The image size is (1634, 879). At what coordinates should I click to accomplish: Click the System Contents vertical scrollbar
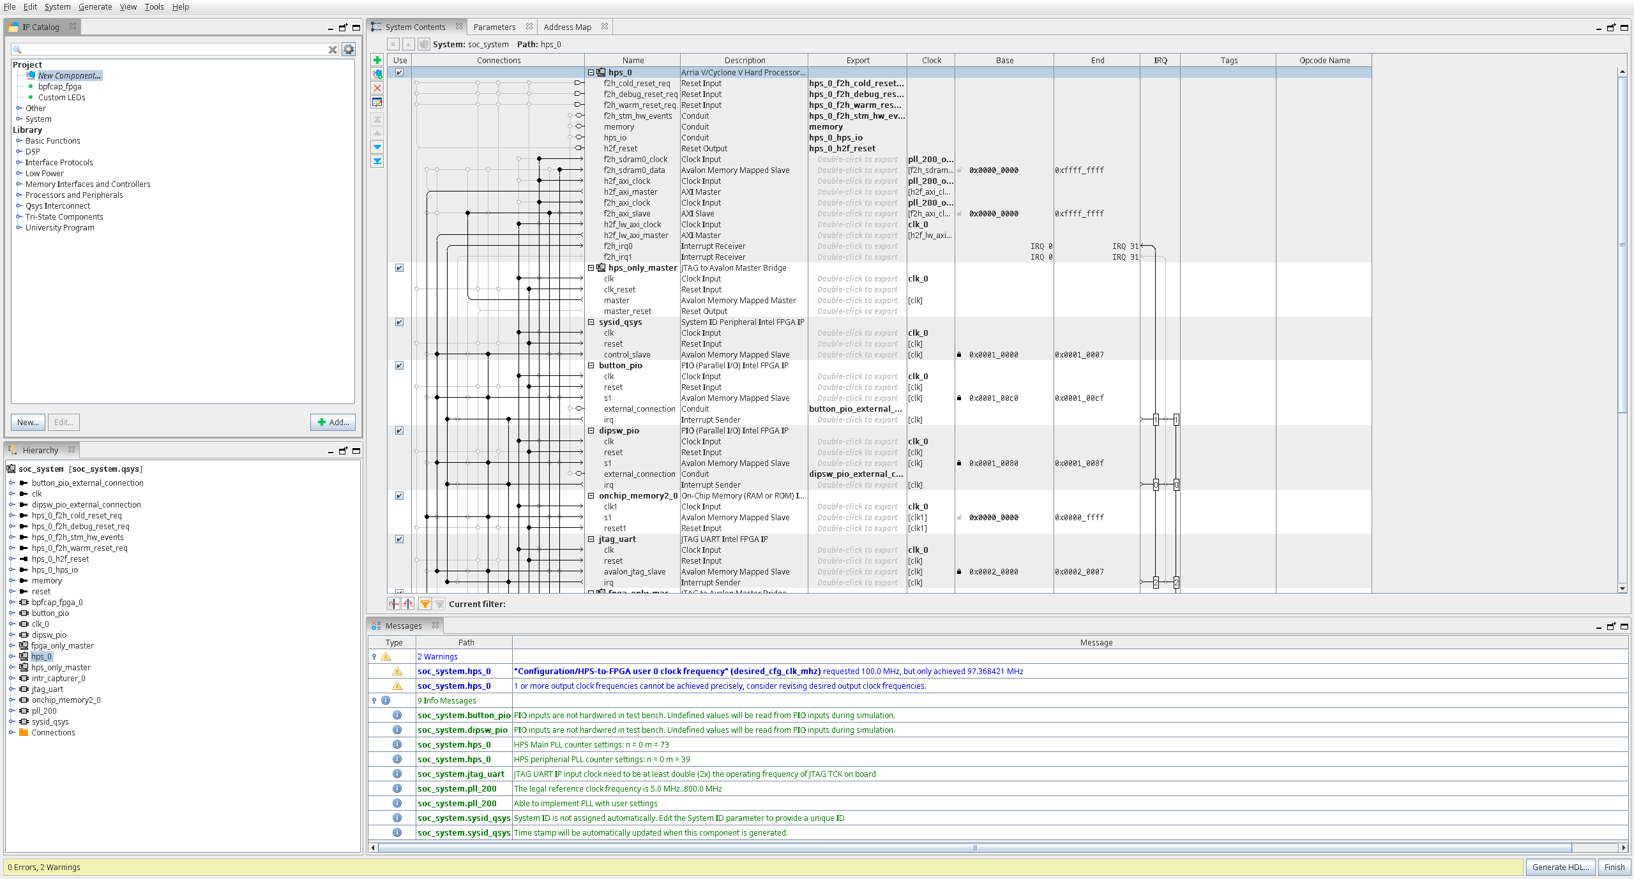pos(1623,245)
